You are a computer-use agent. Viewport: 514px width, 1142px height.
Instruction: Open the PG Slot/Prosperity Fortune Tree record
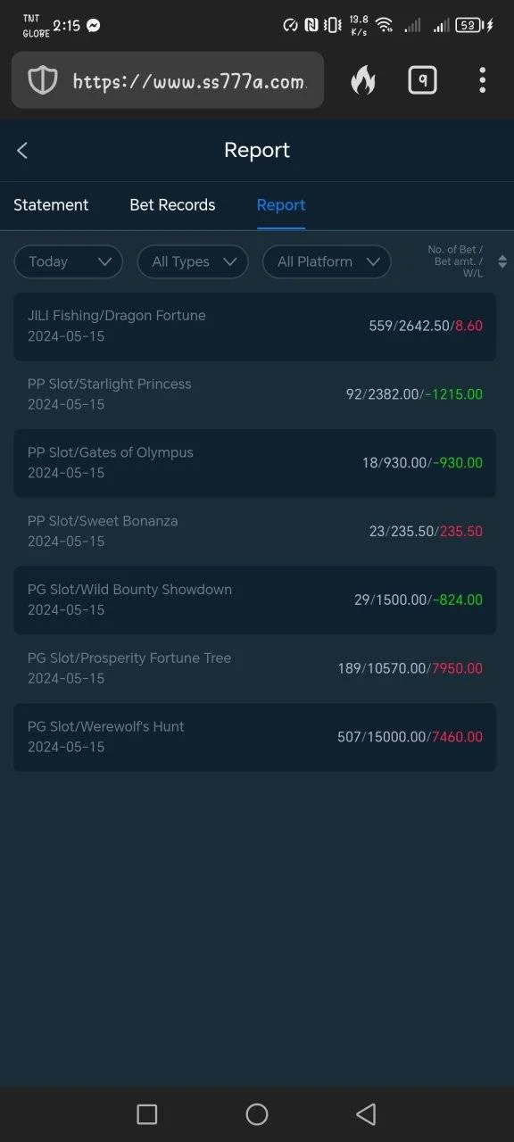coord(255,668)
